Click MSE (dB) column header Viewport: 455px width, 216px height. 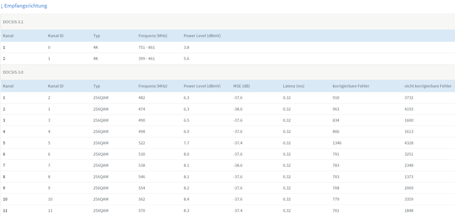(241, 86)
